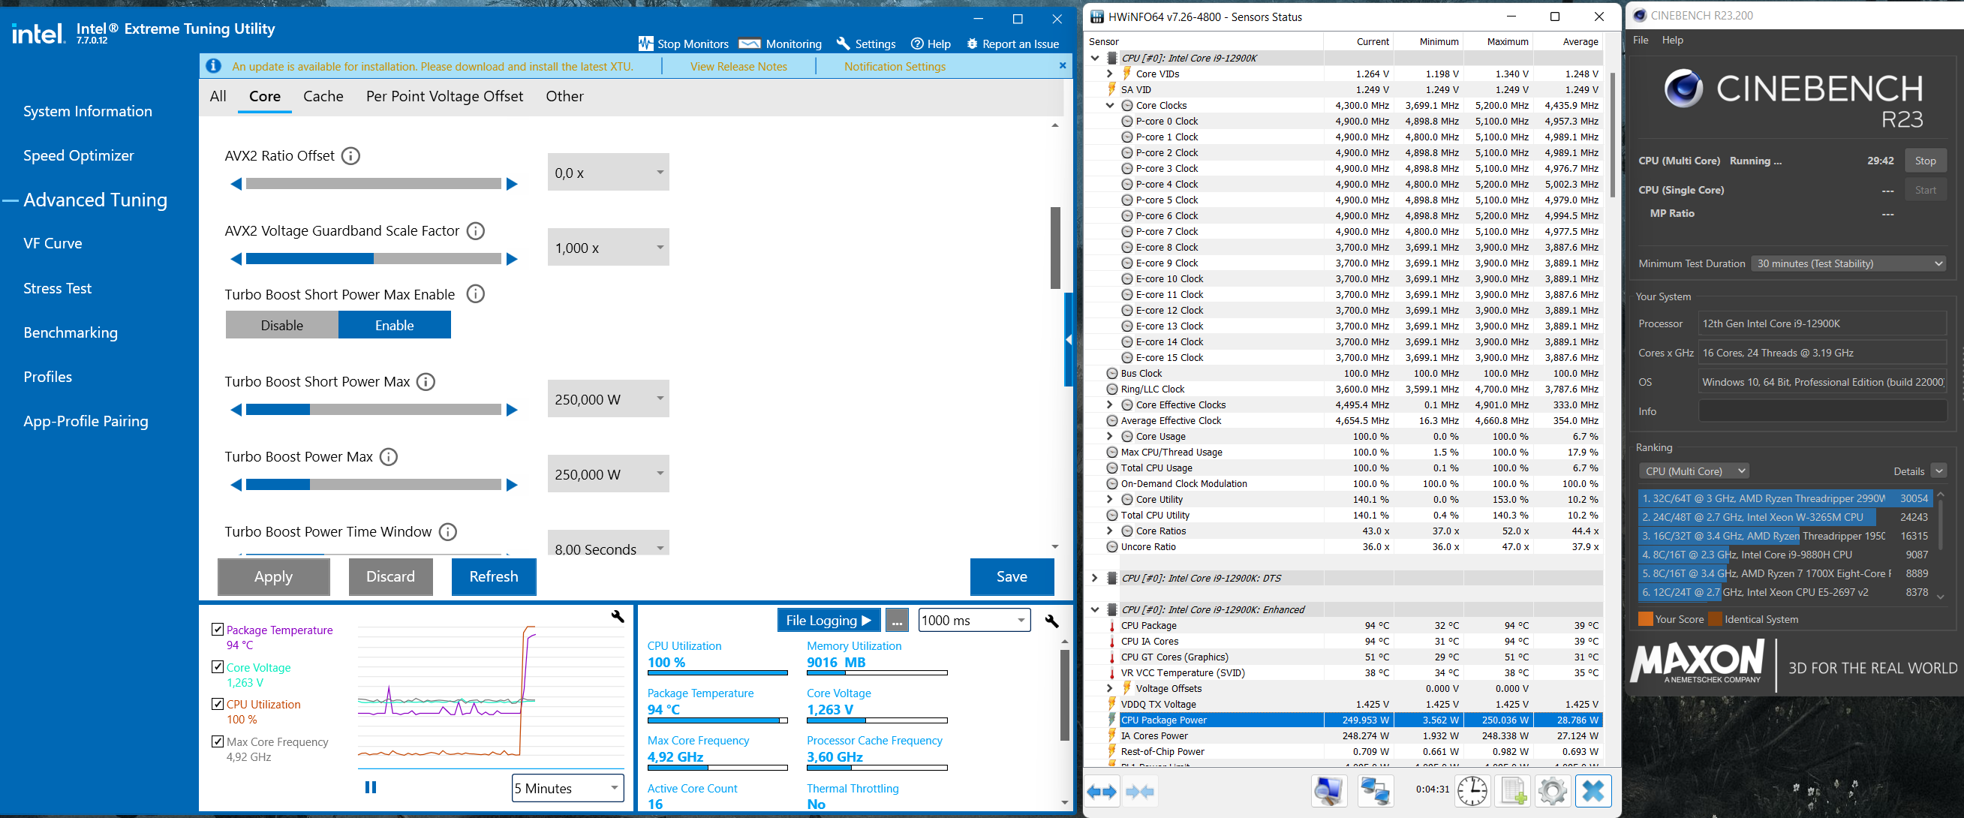The width and height of the screenshot is (1964, 818).
Task: Open HWiNFO sensor settings gear icon
Action: point(1552,791)
